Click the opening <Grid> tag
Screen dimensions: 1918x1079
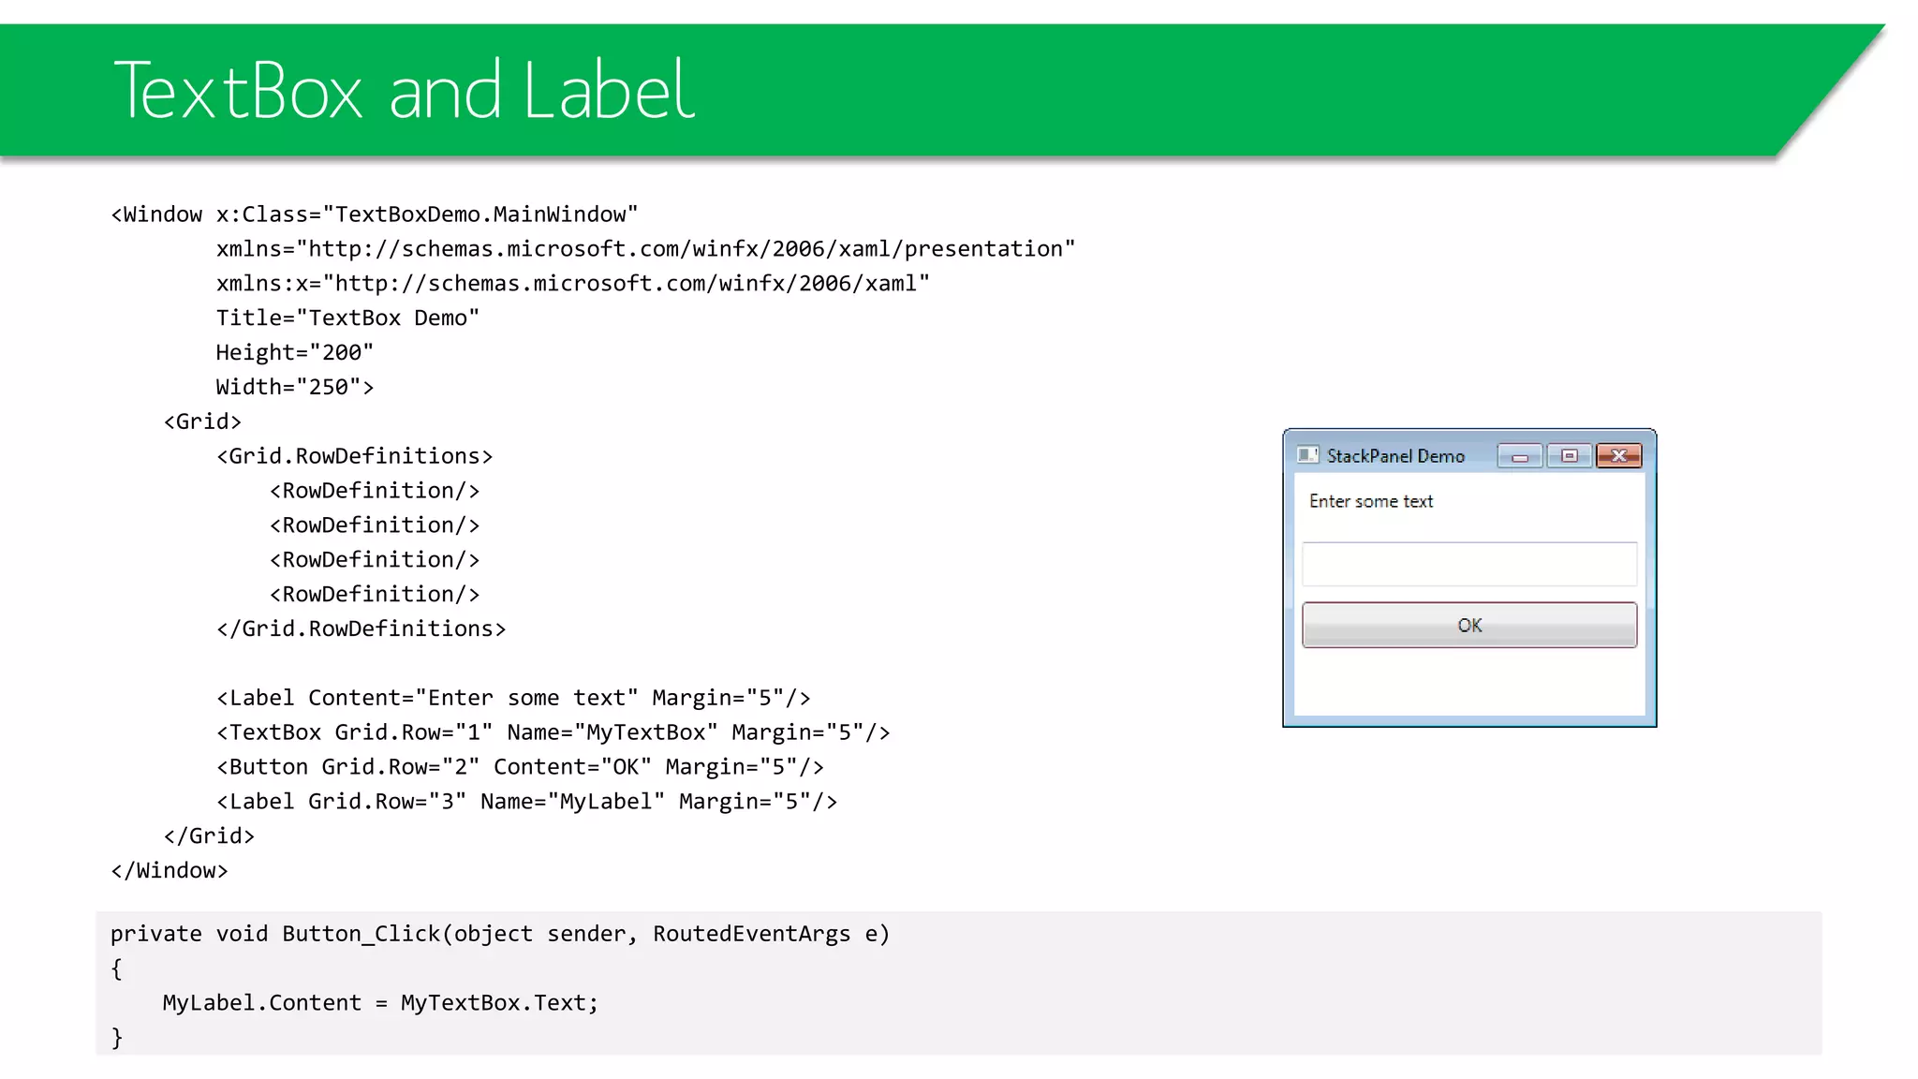point(202,421)
